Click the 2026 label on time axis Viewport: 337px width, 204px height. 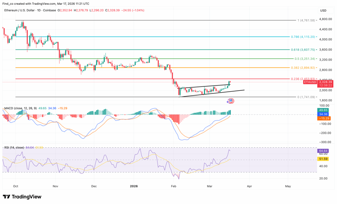(134, 186)
